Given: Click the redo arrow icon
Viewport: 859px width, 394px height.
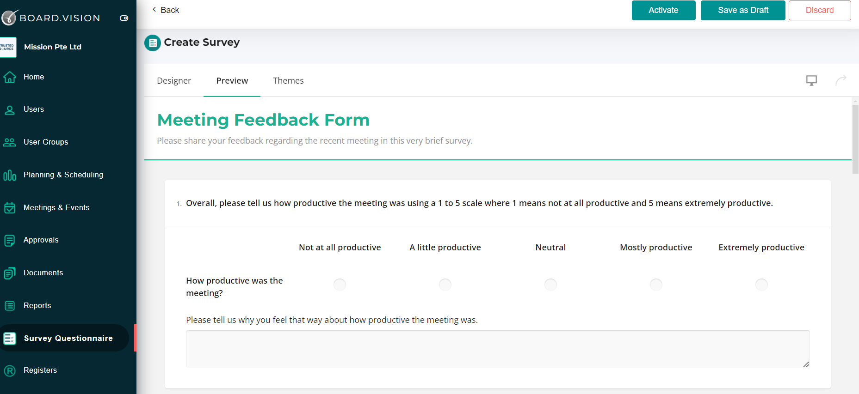Looking at the screenshot, I should click(x=841, y=80).
